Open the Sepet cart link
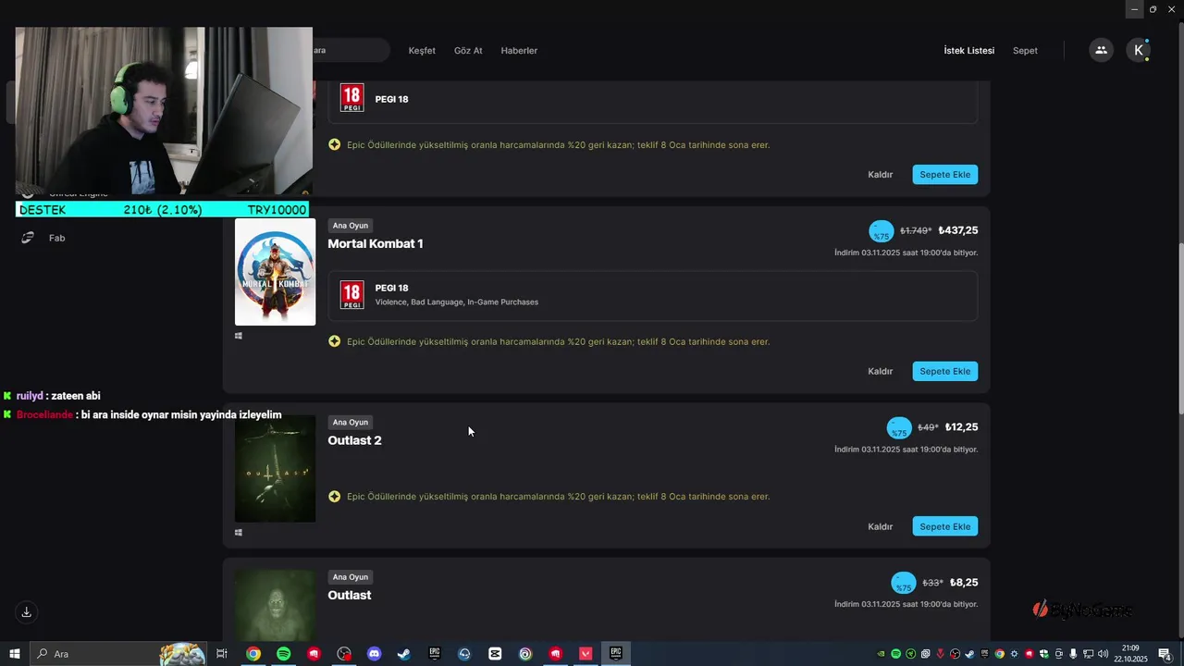This screenshot has height=666, width=1184. 1025,51
